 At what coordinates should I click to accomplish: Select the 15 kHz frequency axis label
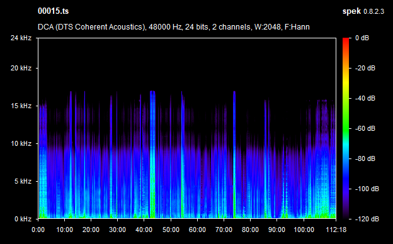click(21, 106)
